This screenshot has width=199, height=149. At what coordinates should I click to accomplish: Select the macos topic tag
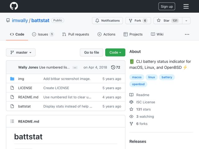pyautogui.click(x=137, y=77)
